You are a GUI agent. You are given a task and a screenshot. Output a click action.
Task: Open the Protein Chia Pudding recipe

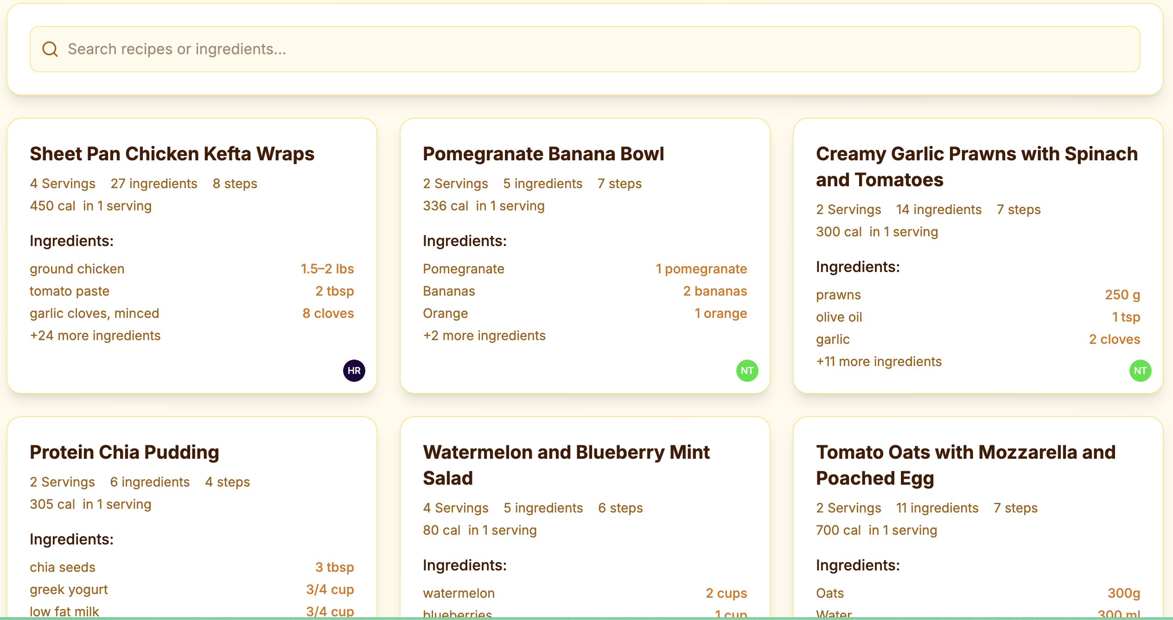(124, 452)
